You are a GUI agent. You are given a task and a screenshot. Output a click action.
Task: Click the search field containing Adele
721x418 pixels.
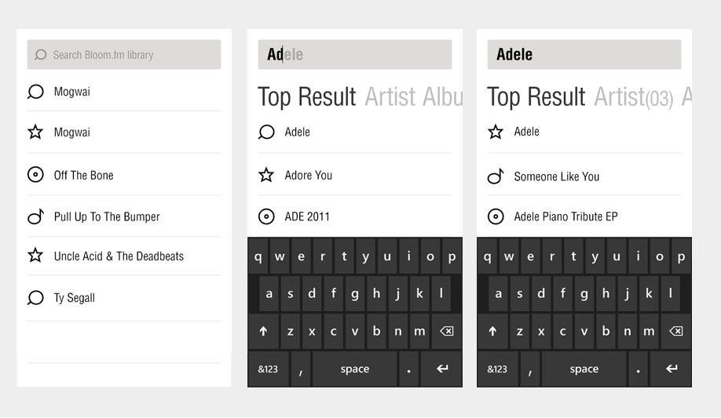(x=584, y=55)
